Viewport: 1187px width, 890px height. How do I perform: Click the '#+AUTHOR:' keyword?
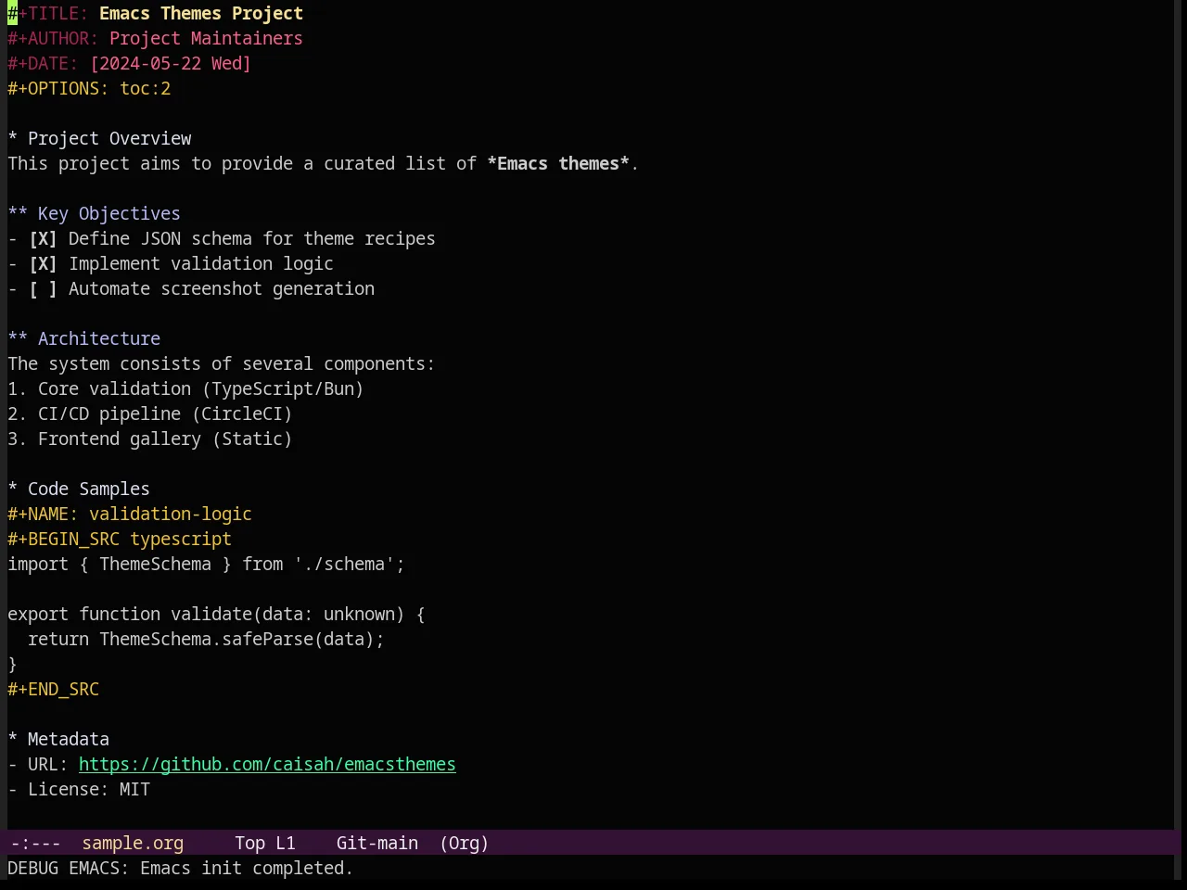point(53,38)
